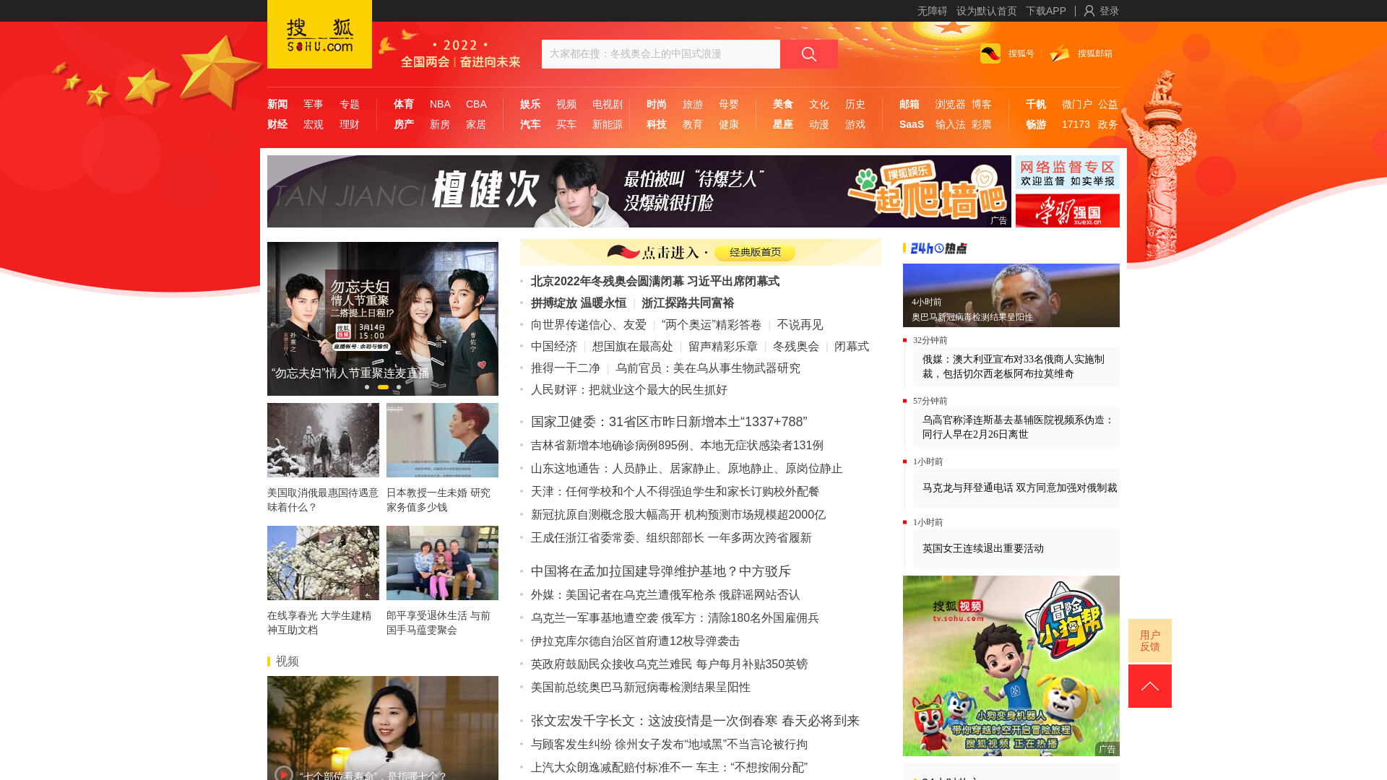Open the 星座 channel

point(783,124)
